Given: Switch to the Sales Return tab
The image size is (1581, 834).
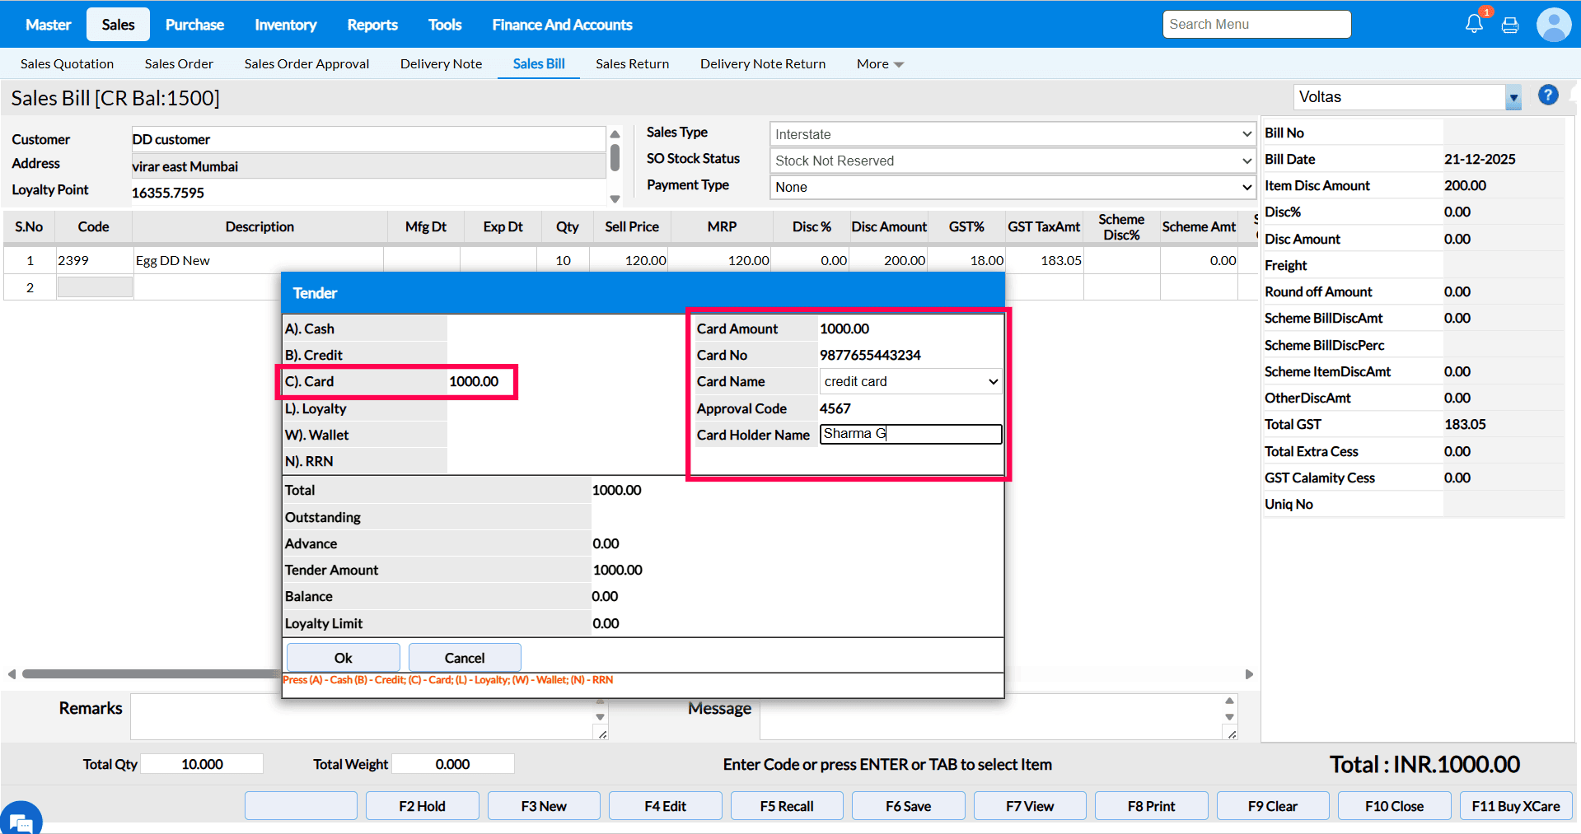Looking at the screenshot, I should 632,64.
